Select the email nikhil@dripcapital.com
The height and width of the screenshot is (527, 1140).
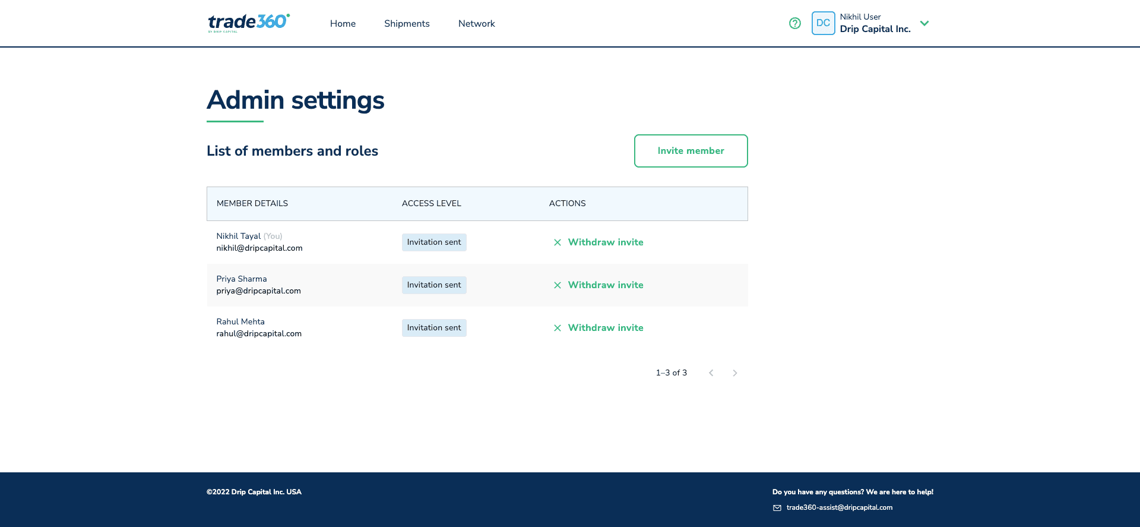coord(259,248)
